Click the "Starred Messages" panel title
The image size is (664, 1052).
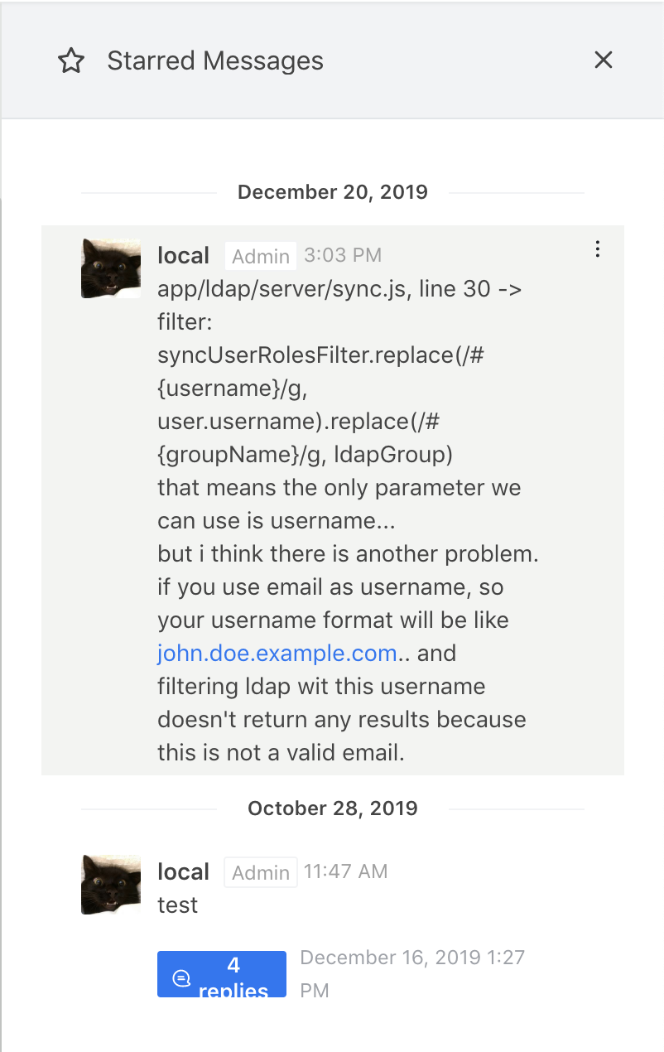tap(215, 60)
